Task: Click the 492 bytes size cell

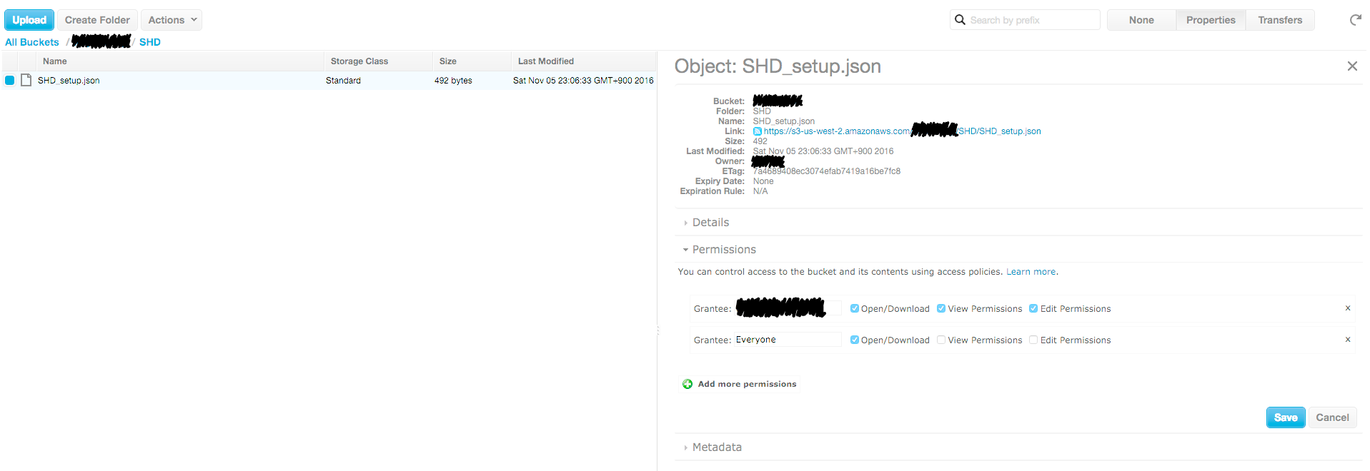Action: pyautogui.click(x=453, y=81)
